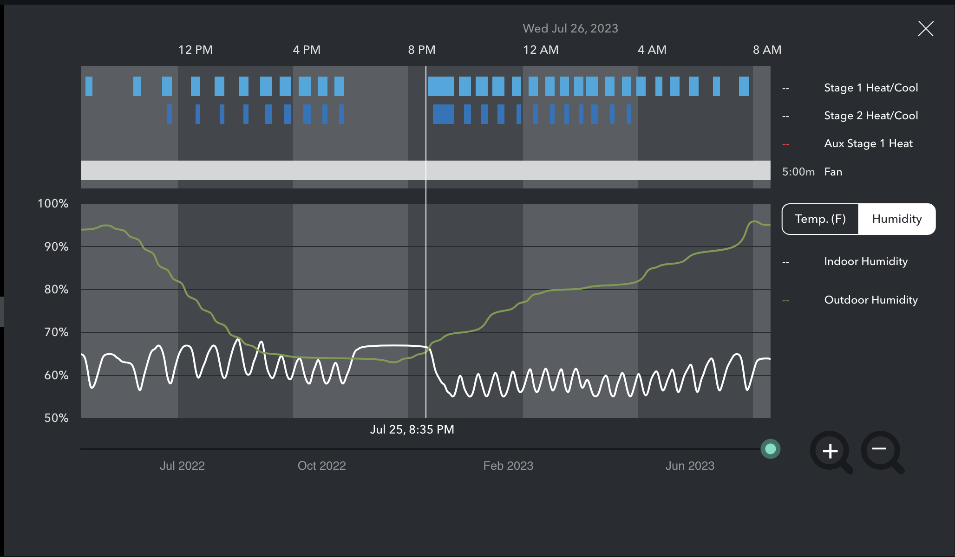Jump to Oct 2022 on timeline

[321, 466]
